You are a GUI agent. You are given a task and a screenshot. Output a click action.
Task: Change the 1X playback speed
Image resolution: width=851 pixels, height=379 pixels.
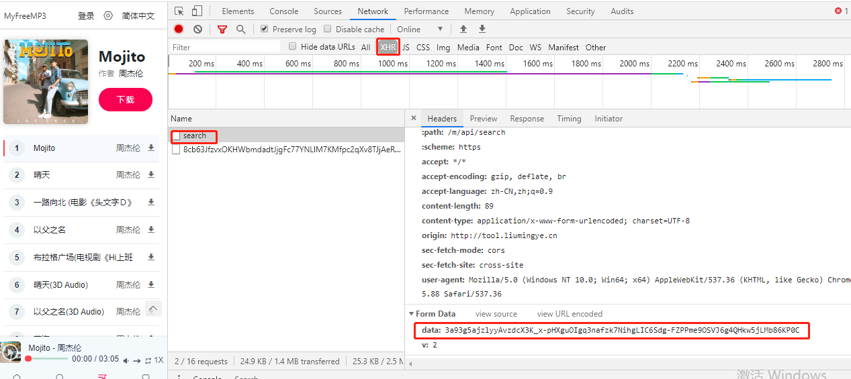coord(159,361)
